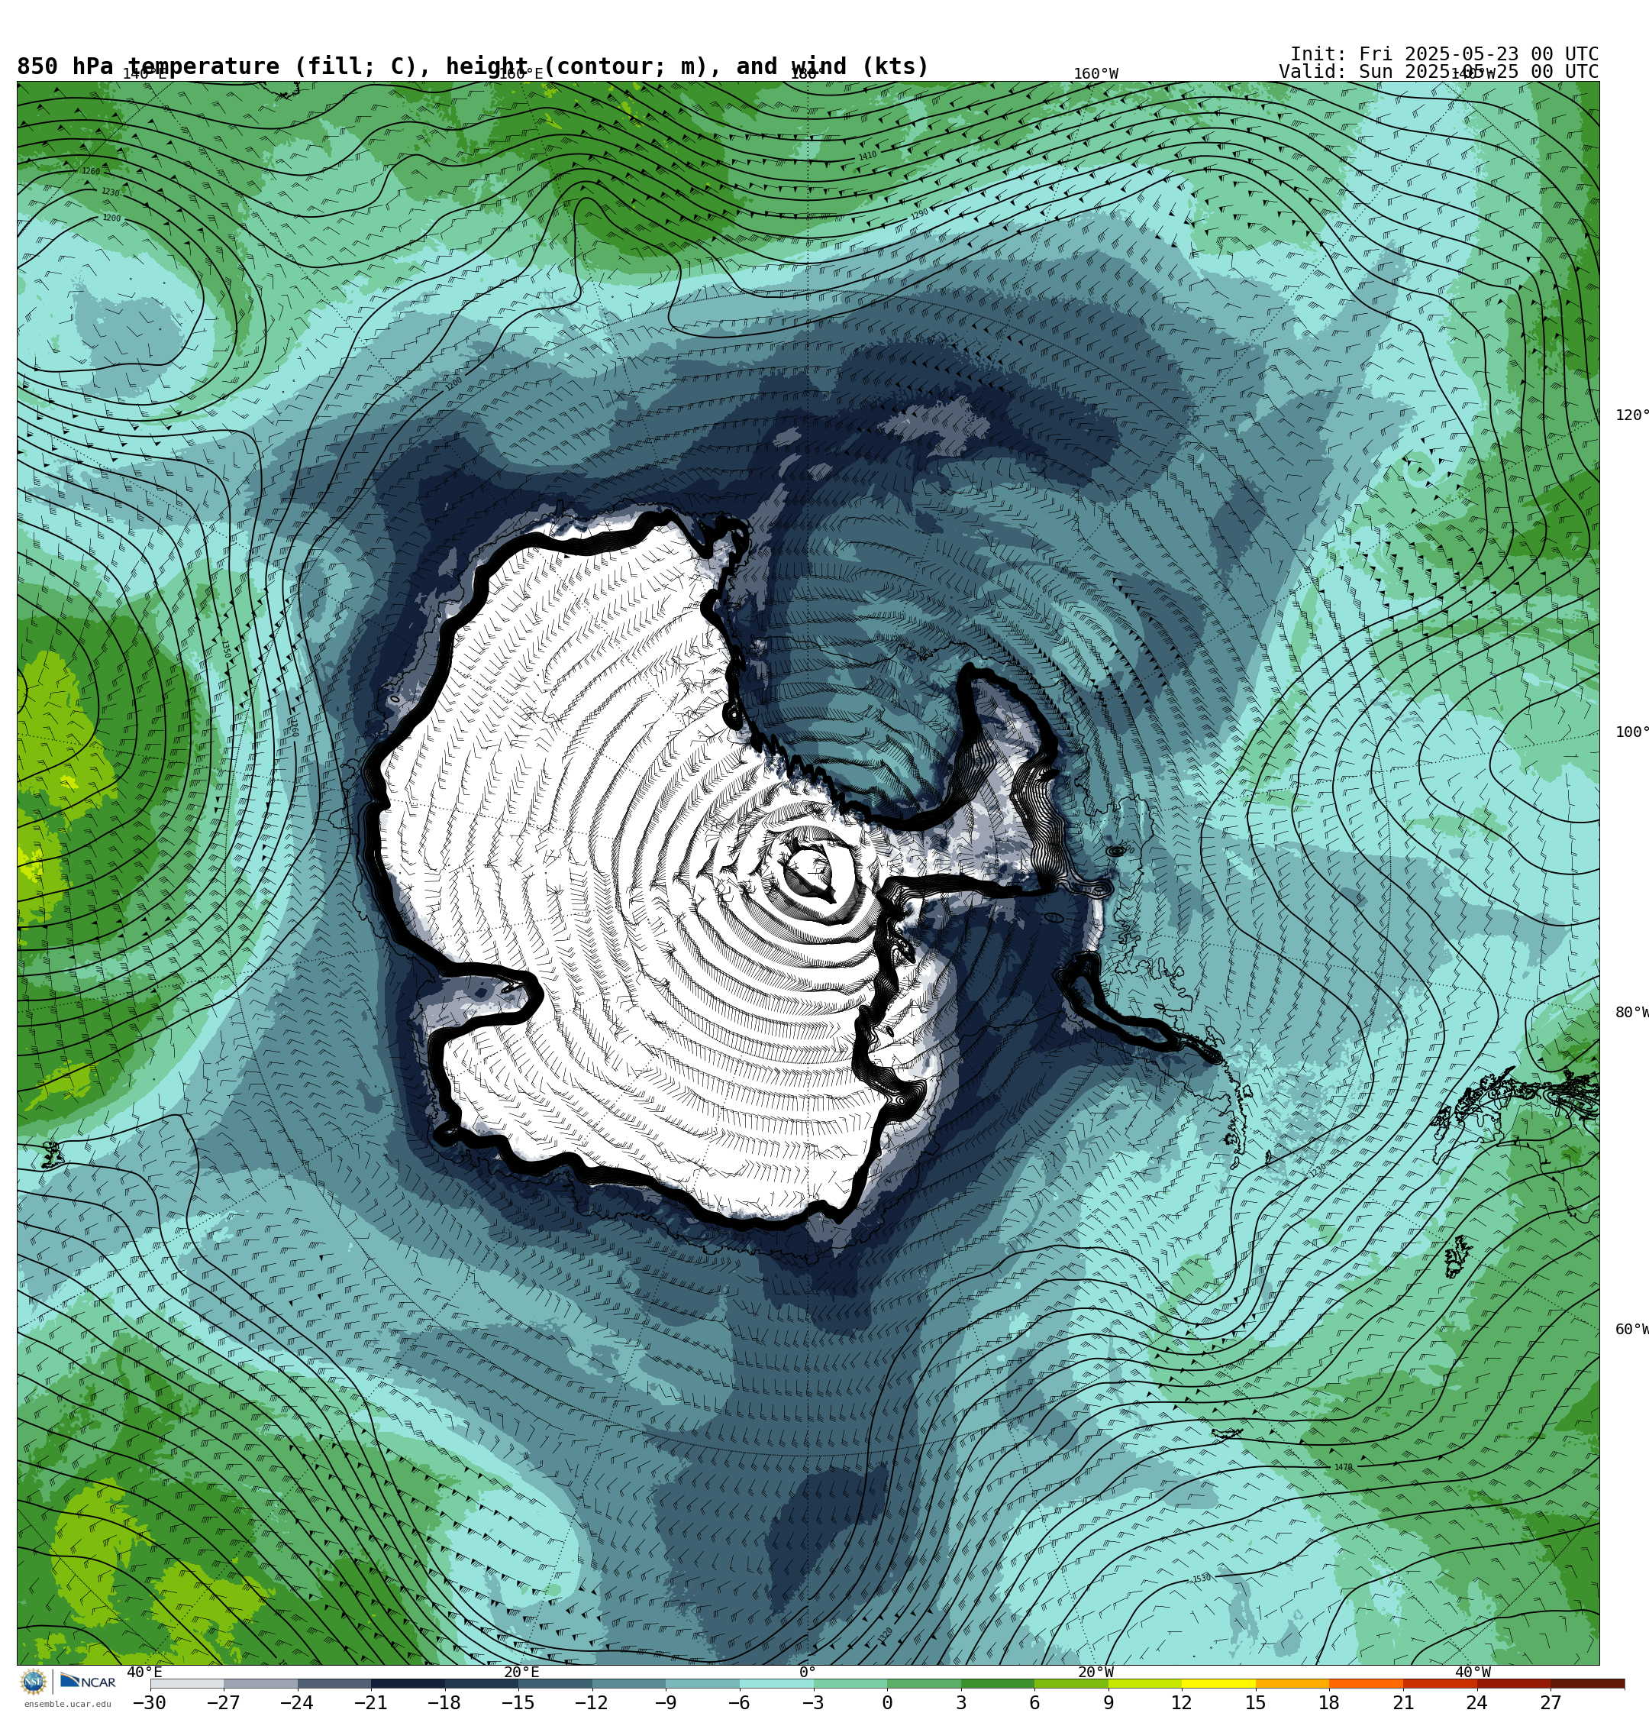Select the -21 to -18 dark navy swatch
1649x1713 pixels.
tap(408, 1683)
